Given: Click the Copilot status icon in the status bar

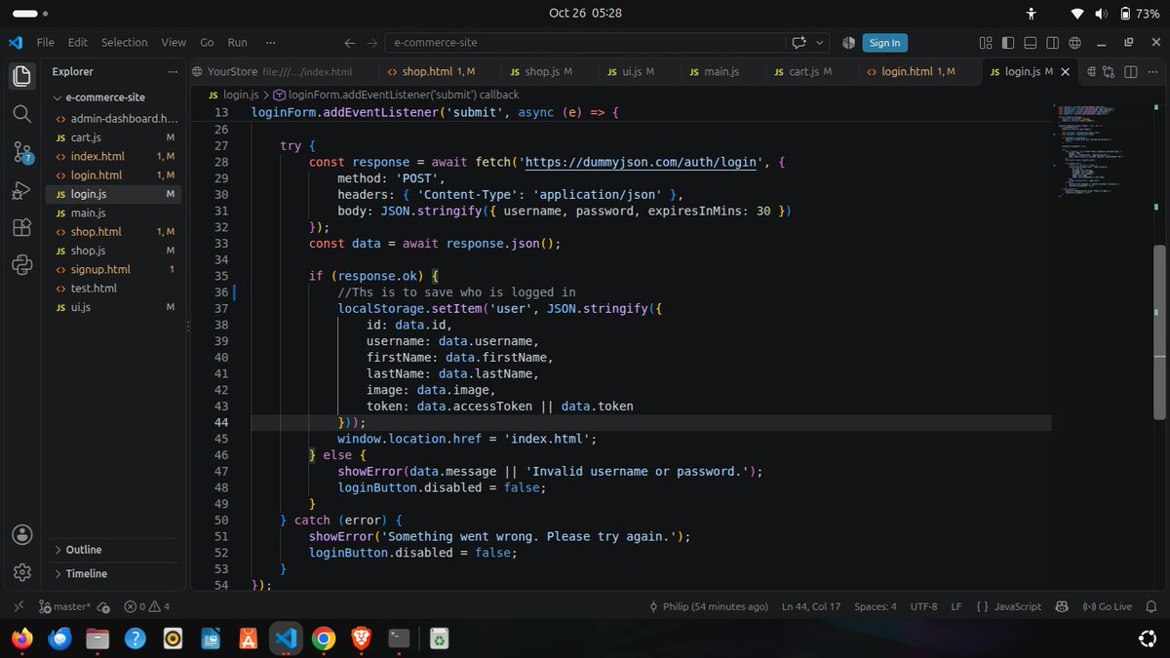Looking at the screenshot, I should (1062, 606).
